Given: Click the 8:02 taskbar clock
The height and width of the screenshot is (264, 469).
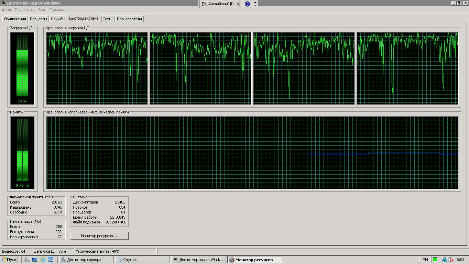Looking at the screenshot, I should pos(460,260).
